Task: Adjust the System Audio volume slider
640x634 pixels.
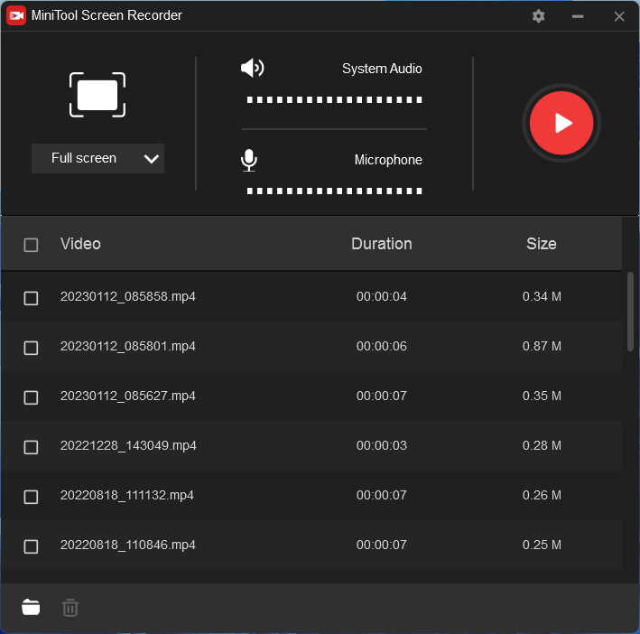Action: pos(334,99)
